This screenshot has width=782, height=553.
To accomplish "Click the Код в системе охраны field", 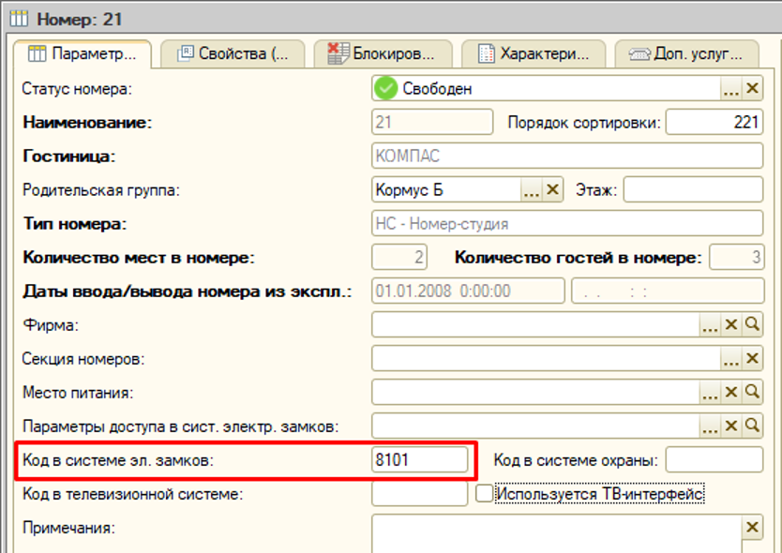I will click(x=714, y=459).
